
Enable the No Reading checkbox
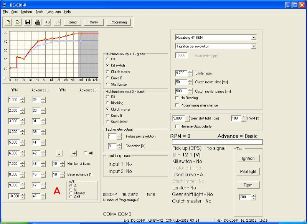[177, 98]
